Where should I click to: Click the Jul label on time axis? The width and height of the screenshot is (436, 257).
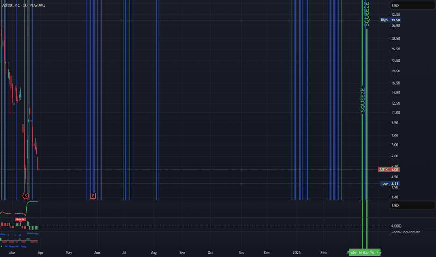pyautogui.click(x=124, y=253)
